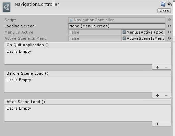Click the Before Scene Load () header

tap(87, 73)
